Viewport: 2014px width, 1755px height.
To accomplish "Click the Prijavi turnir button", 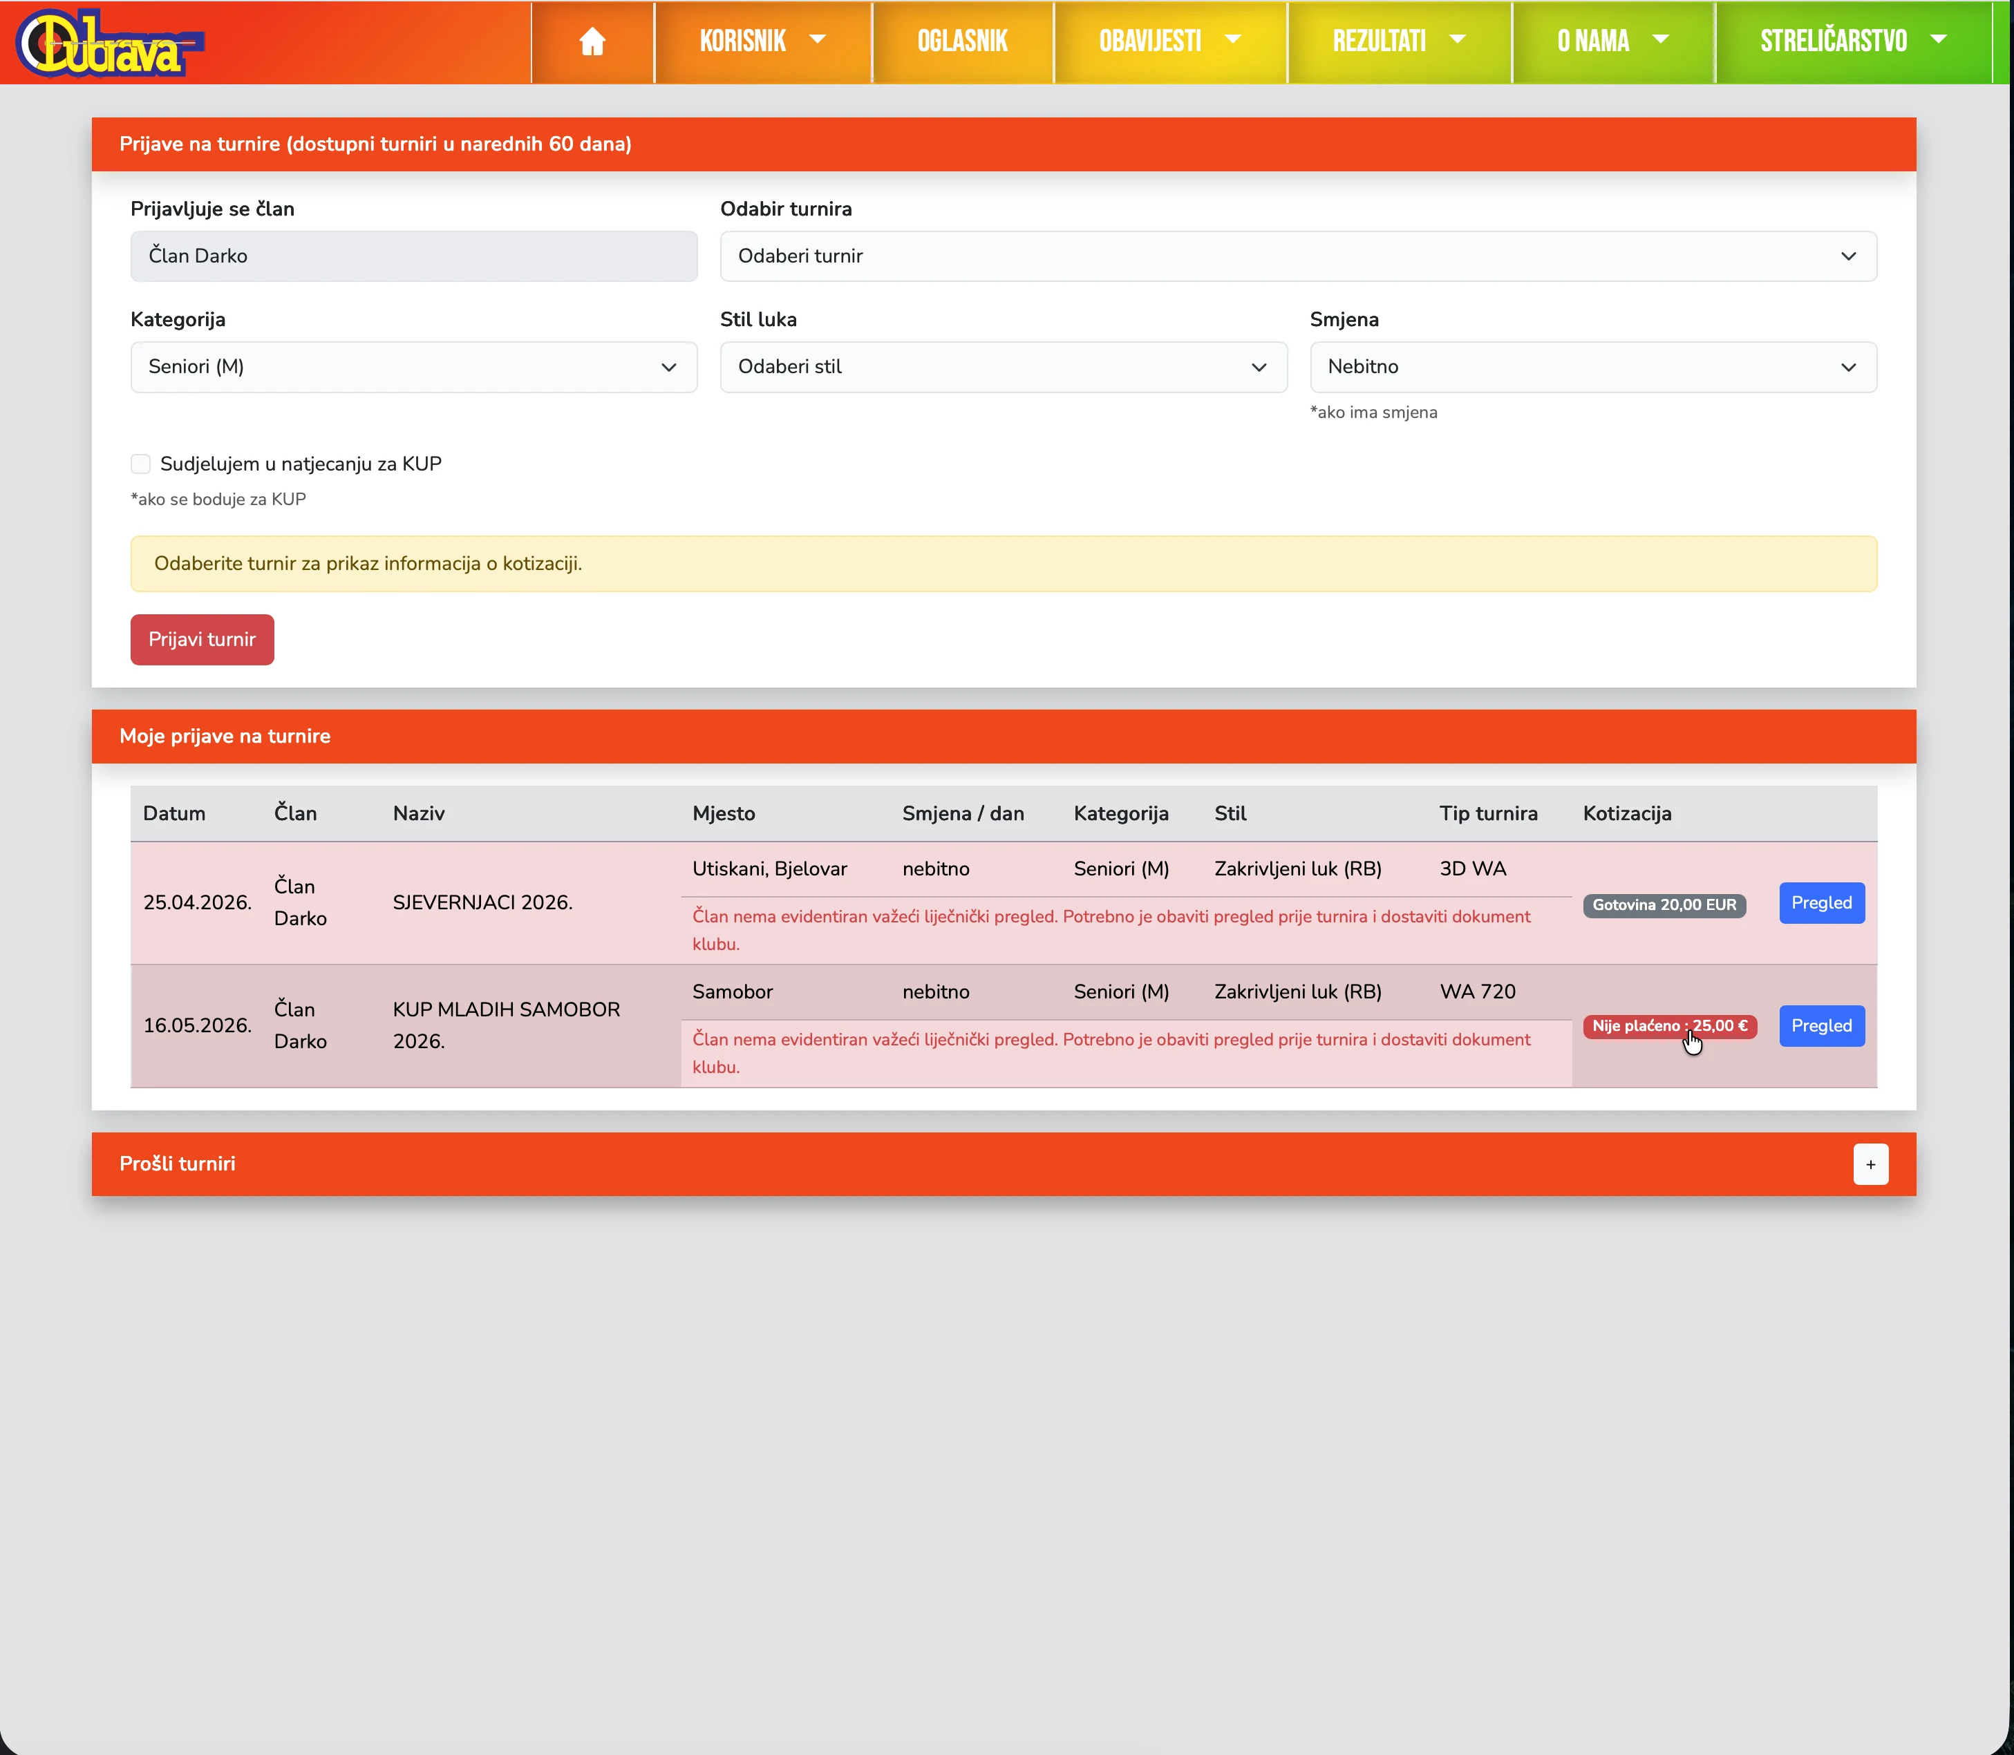I will [202, 640].
